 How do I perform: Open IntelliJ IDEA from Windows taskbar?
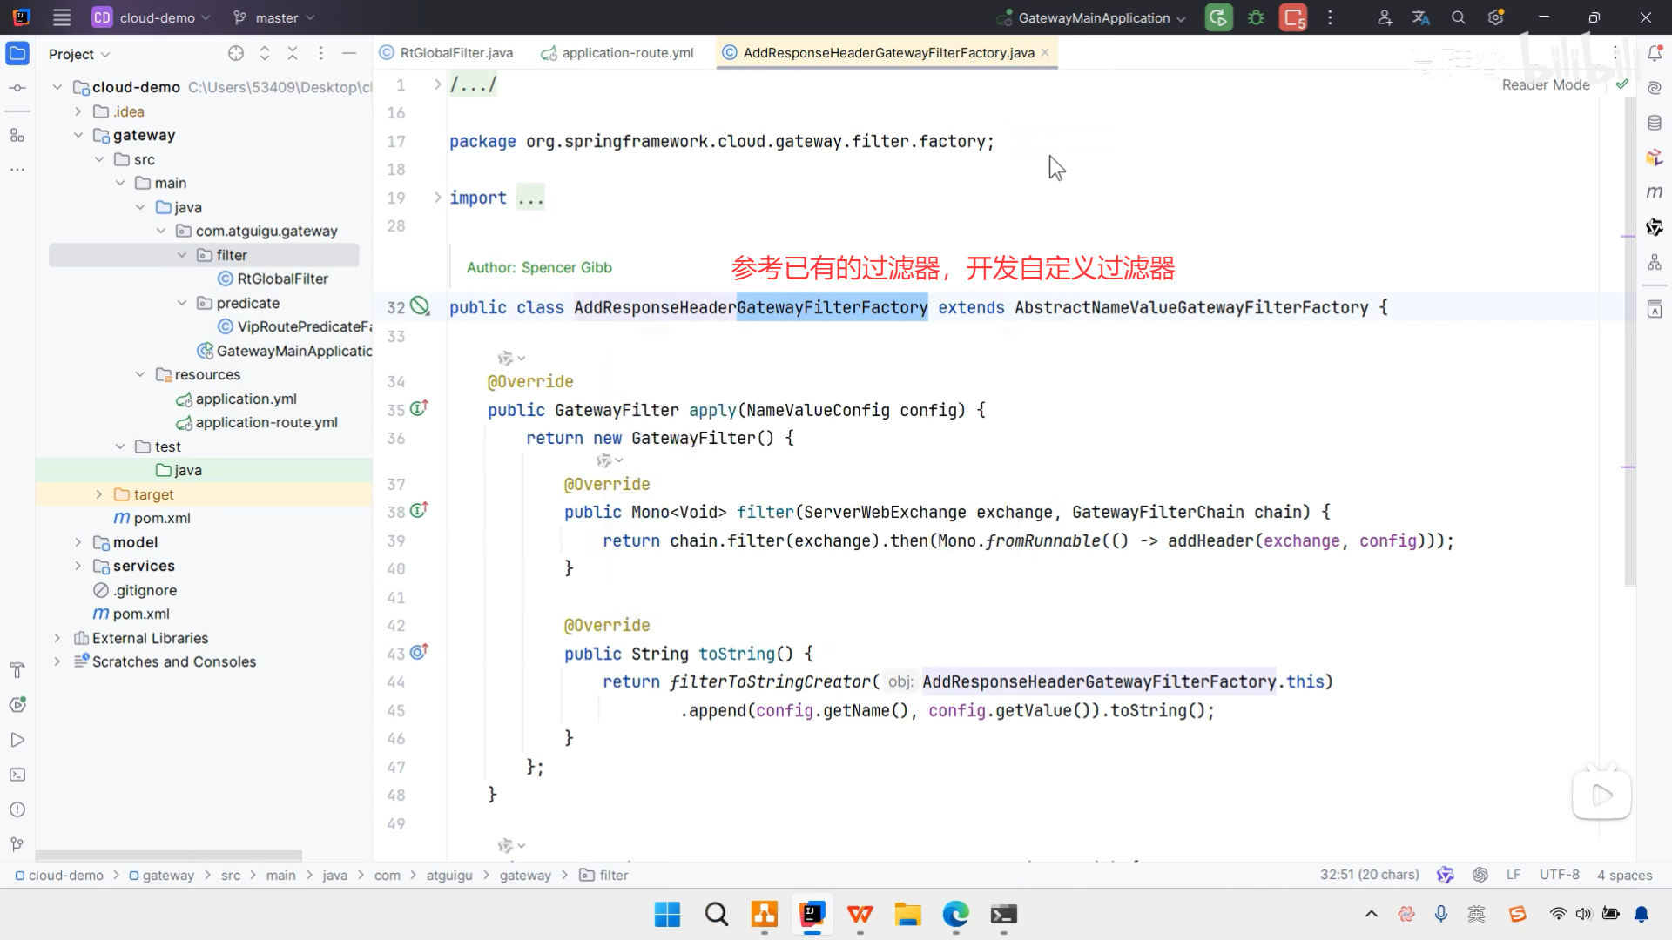click(812, 915)
